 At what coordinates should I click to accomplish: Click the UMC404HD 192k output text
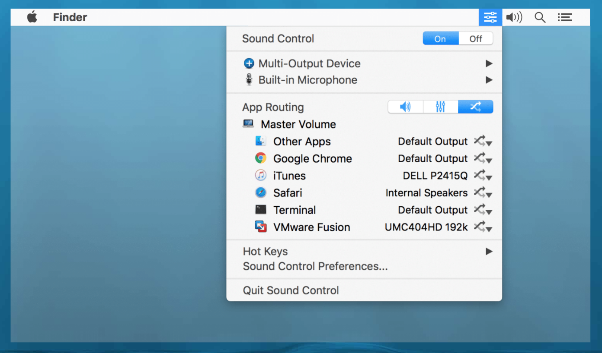point(426,227)
